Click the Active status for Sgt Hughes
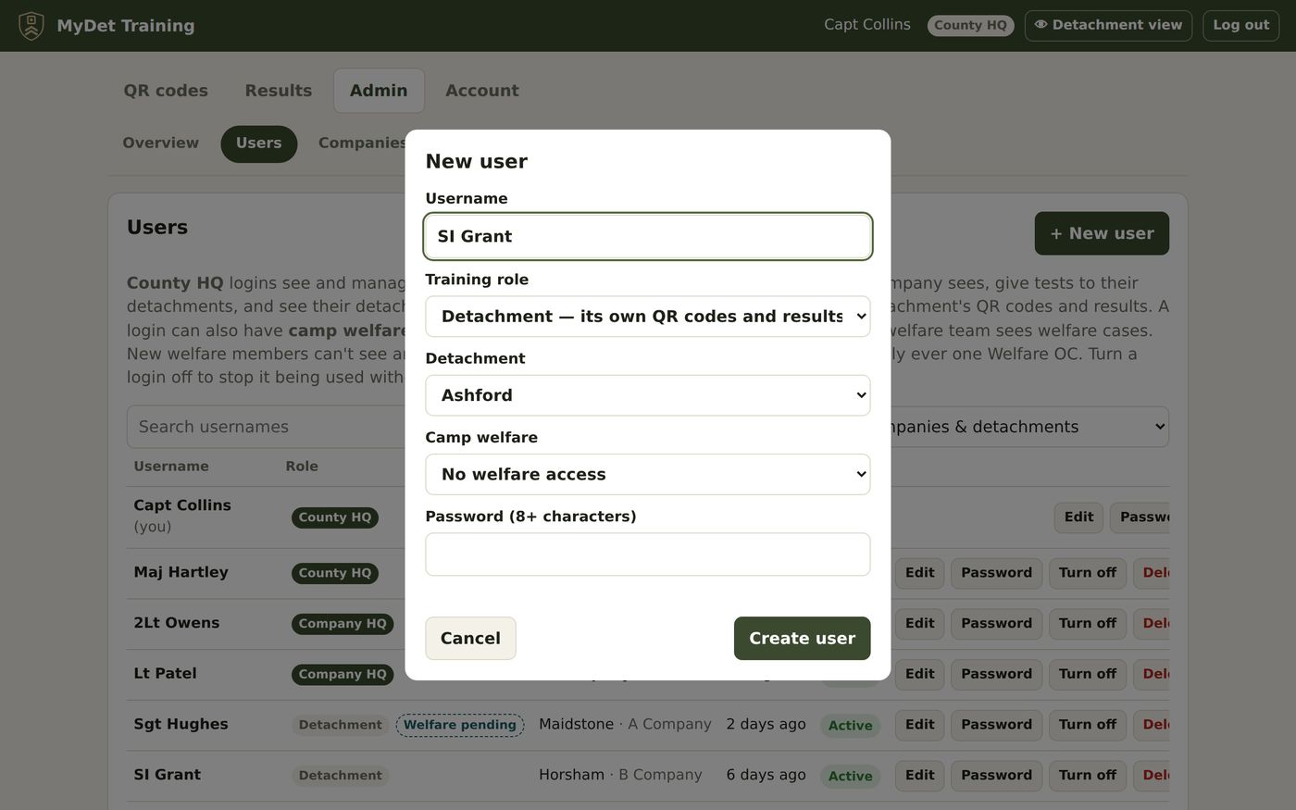Screen dimensions: 1296x810 click(x=851, y=726)
